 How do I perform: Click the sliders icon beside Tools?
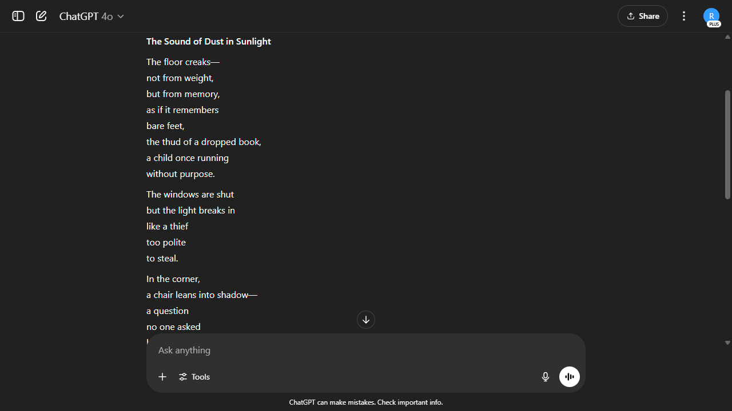coord(183,377)
